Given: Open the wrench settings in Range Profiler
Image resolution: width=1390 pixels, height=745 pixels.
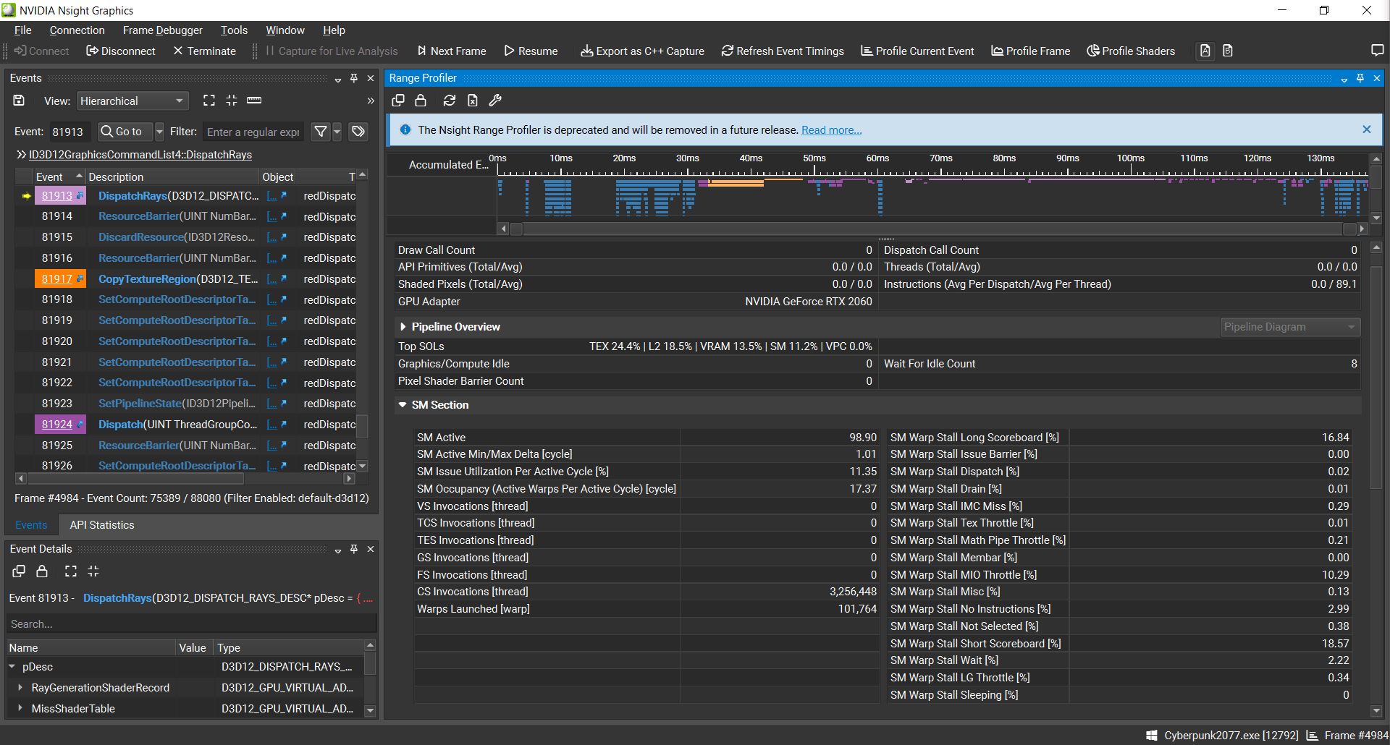Looking at the screenshot, I should point(495,101).
